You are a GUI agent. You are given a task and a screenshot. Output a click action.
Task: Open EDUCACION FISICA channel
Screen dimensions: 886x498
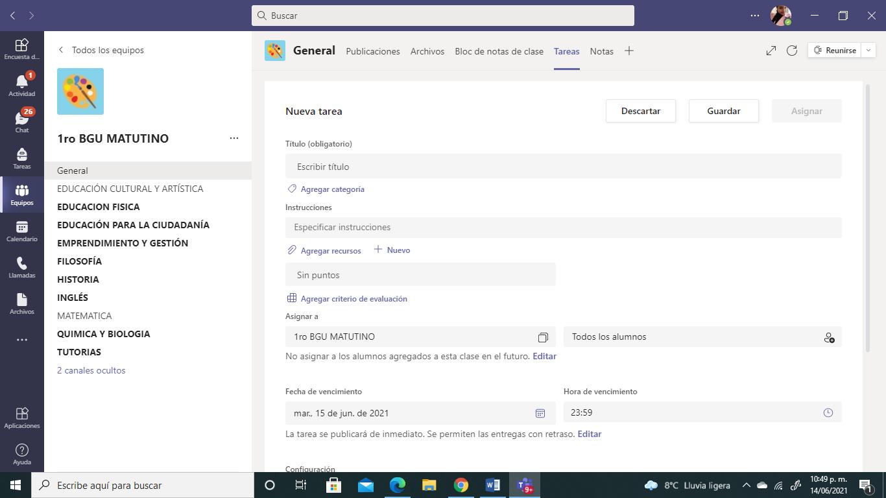pyautogui.click(x=148, y=207)
